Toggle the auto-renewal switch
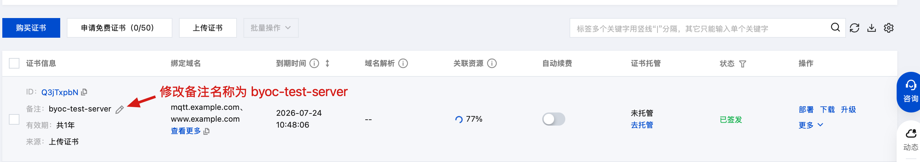 point(553,119)
